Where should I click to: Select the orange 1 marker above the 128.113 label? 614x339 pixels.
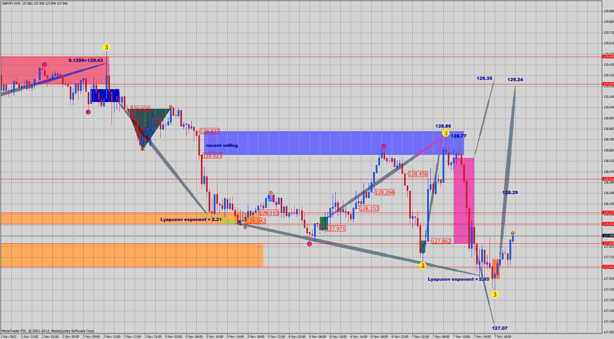(x=271, y=193)
